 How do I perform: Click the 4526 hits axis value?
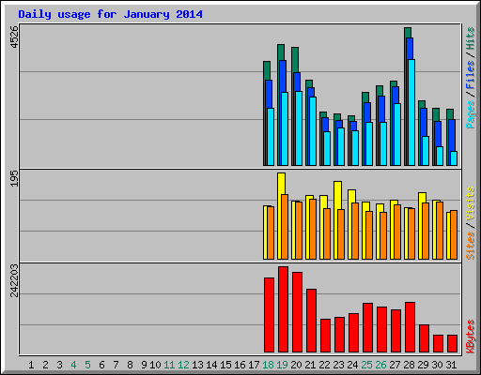tap(14, 37)
